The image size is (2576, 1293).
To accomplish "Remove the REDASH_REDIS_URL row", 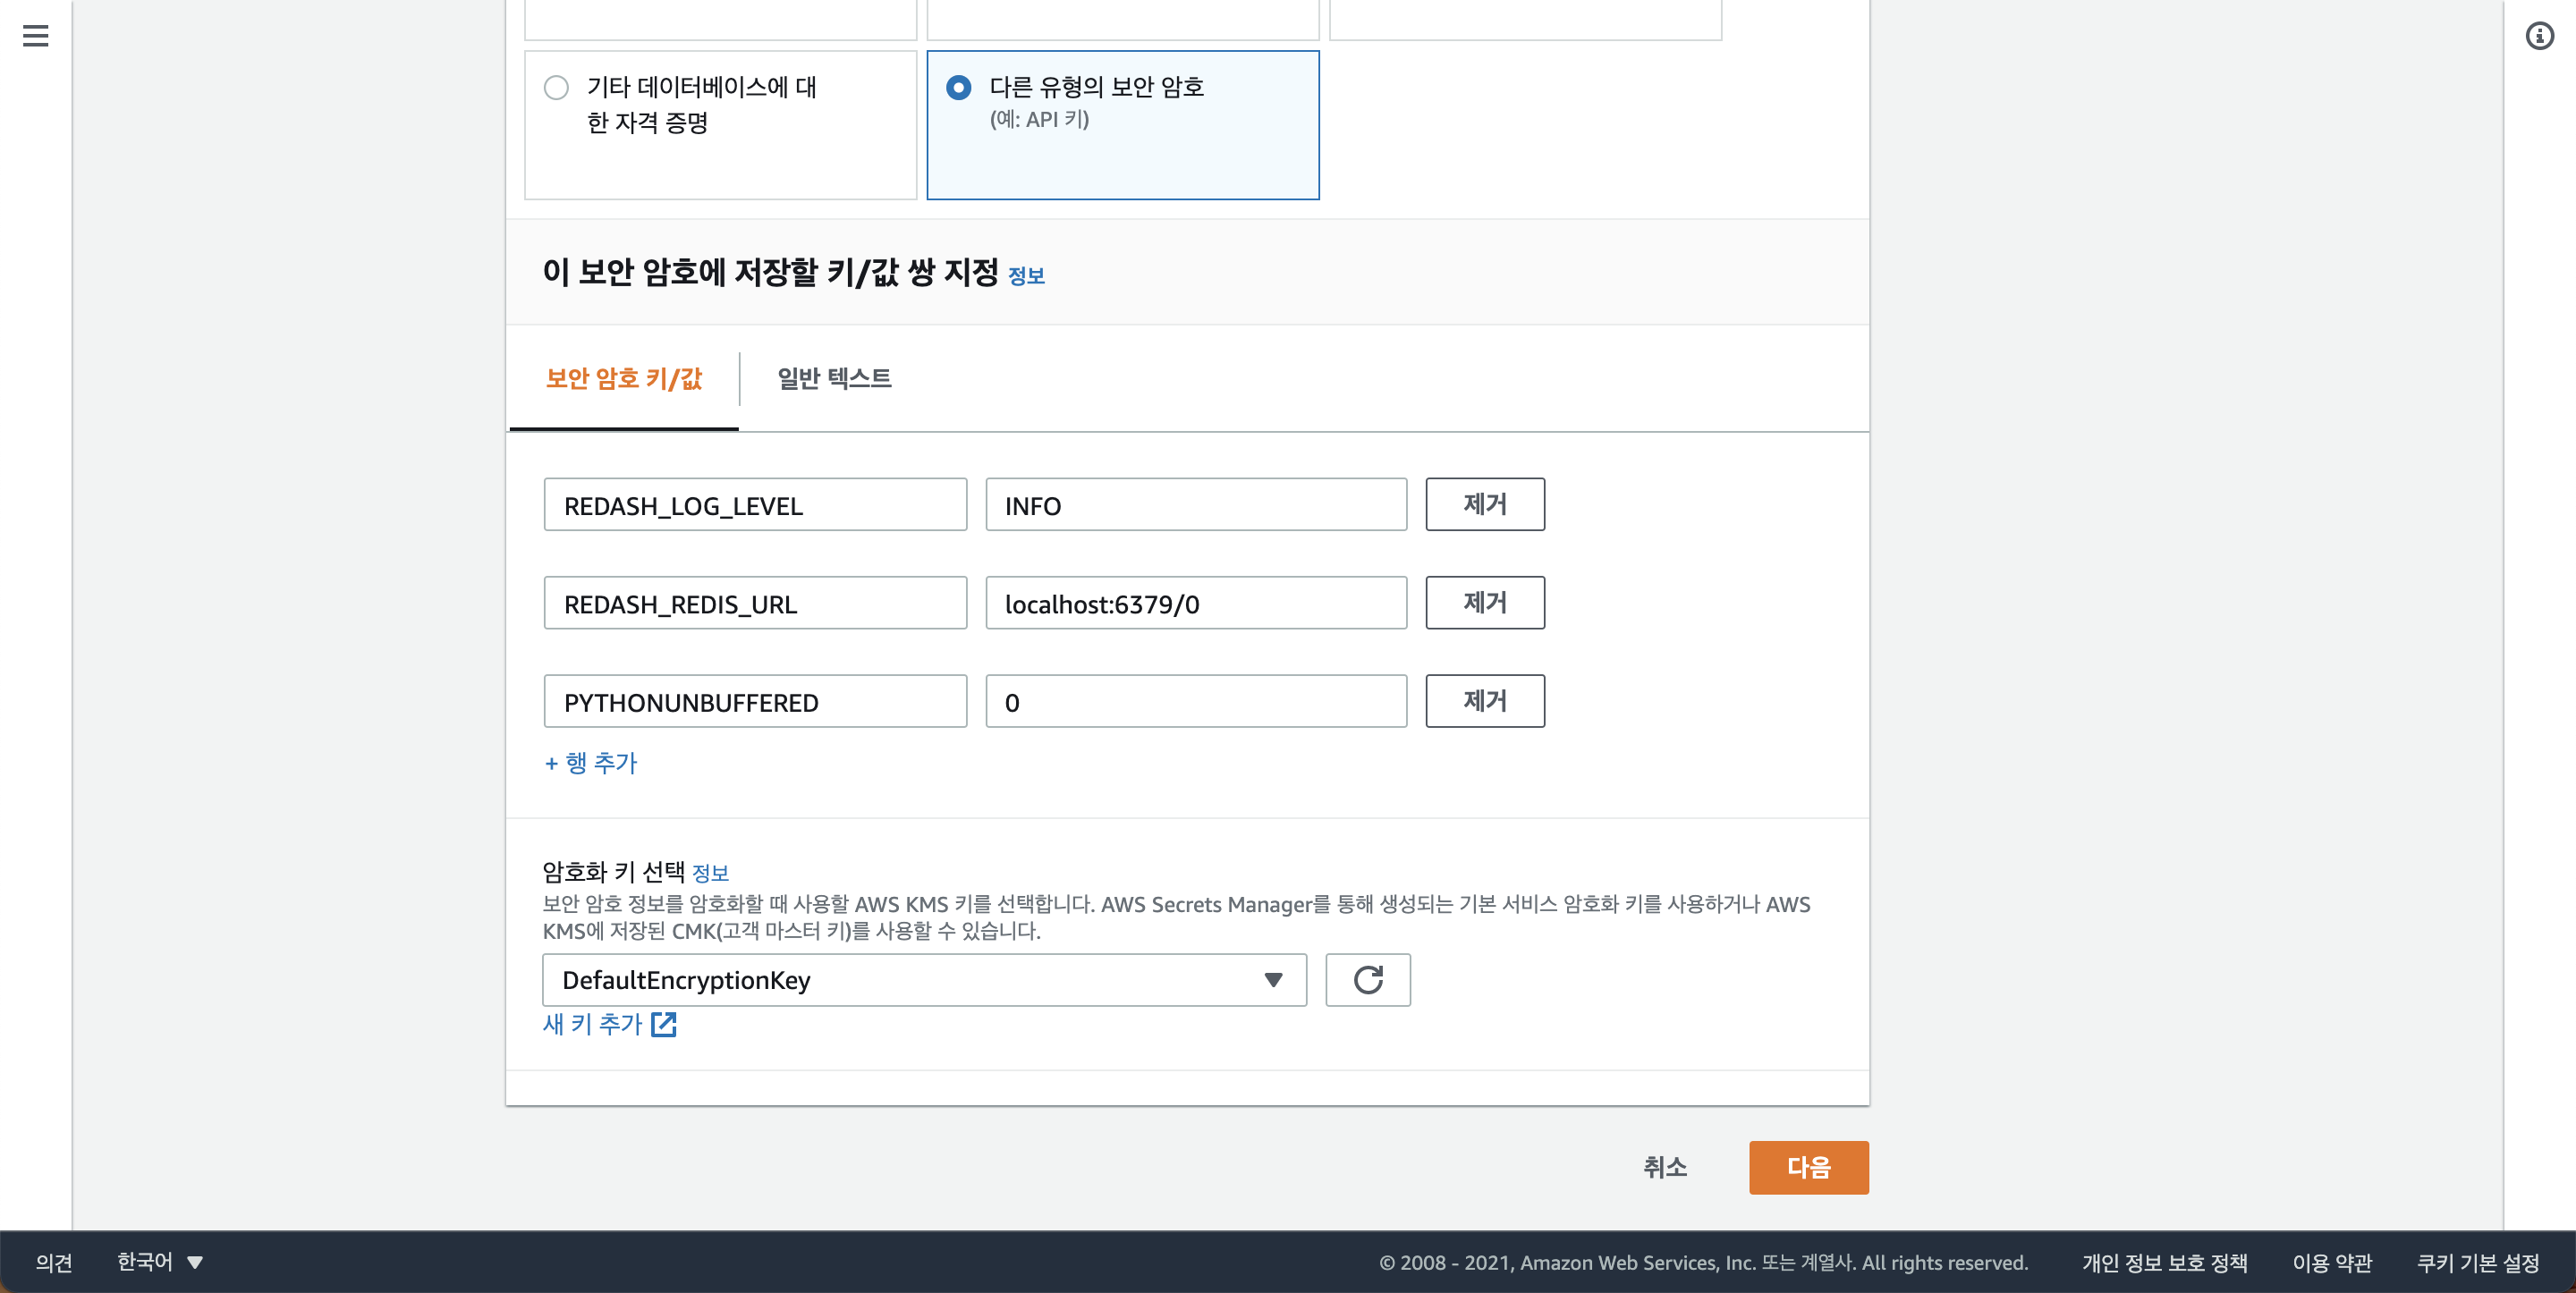I will tap(1484, 603).
